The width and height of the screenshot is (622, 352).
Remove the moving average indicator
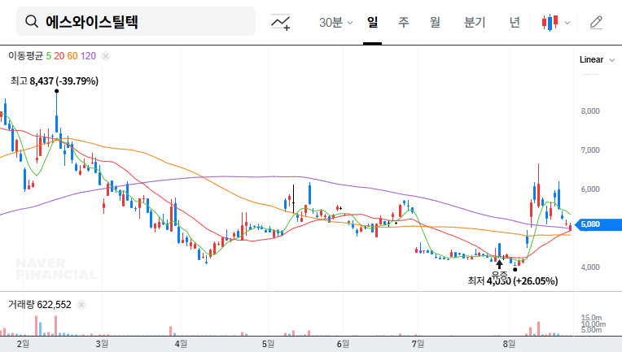point(106,56)
